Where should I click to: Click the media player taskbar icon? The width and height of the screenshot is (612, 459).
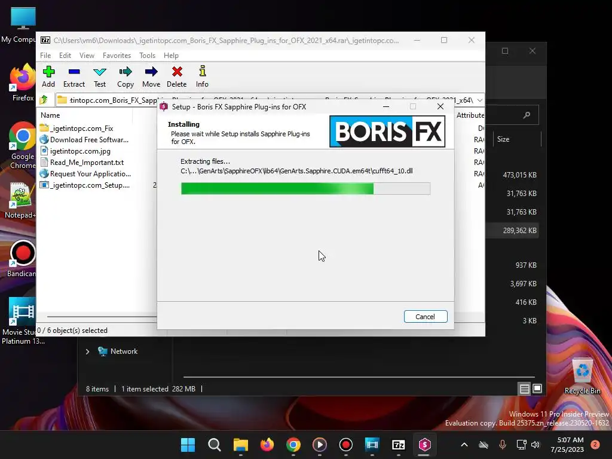pos(320,445)
